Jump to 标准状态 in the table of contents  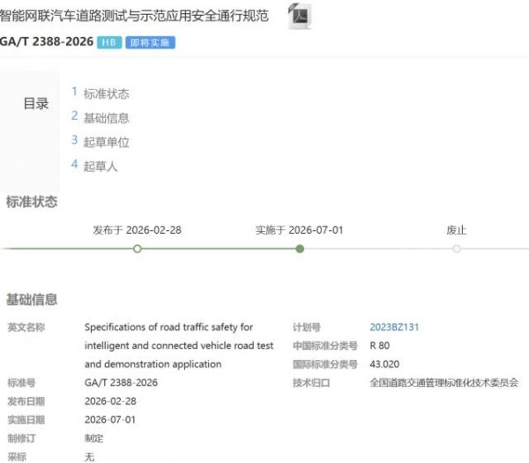click(107, 93)
